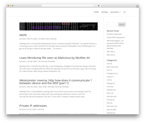Open recent post WFP shenanigans
Viewport: 145px width, 123px height.
[x=115, y=44]
